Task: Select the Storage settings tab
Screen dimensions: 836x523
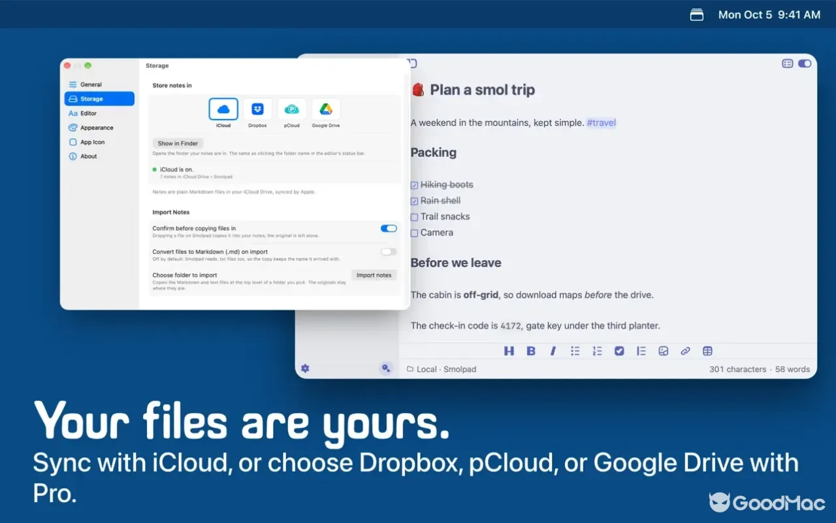Action: point(99,99)
